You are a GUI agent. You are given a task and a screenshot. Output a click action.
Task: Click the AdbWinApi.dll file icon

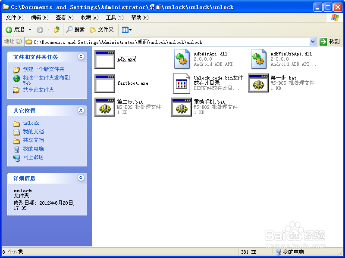[182, 59]
